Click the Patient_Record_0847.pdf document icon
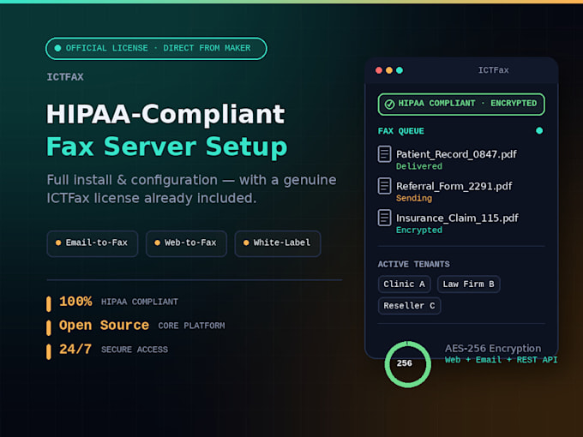Image resolution: width=583 pixels, height=437 pixels. click(384, 154)
